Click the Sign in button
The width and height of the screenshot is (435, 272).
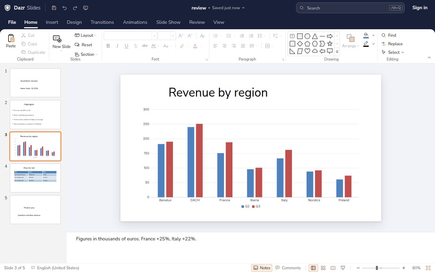pos(420,8)
